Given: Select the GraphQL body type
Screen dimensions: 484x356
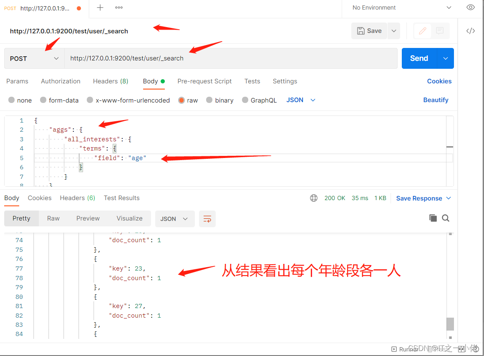Looking at the screenshot, I should 245,100.
